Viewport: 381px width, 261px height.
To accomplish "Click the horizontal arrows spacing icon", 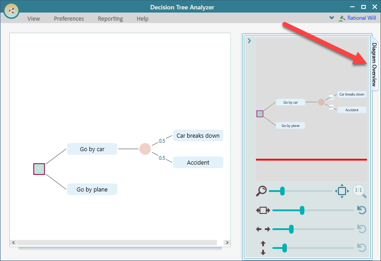I will click(x=262, y=229).
